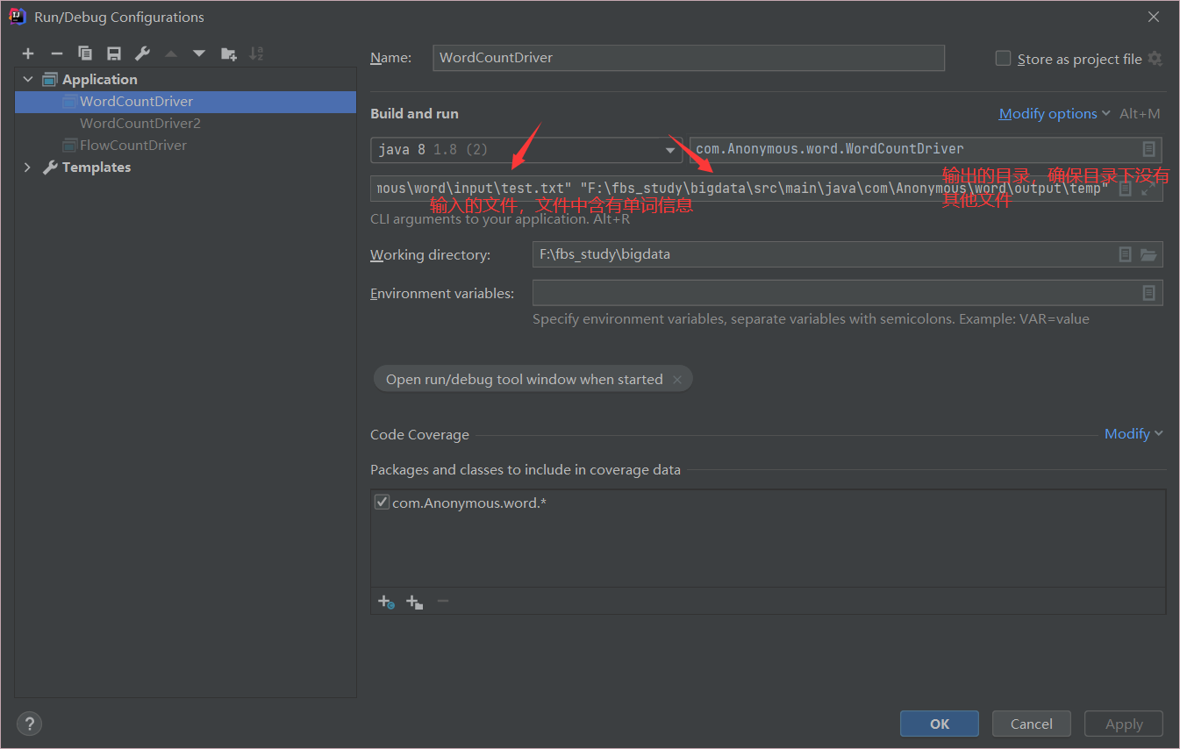1180x749 pixels.
Task: Open the Modify options dropdown
Action: 1055,113
